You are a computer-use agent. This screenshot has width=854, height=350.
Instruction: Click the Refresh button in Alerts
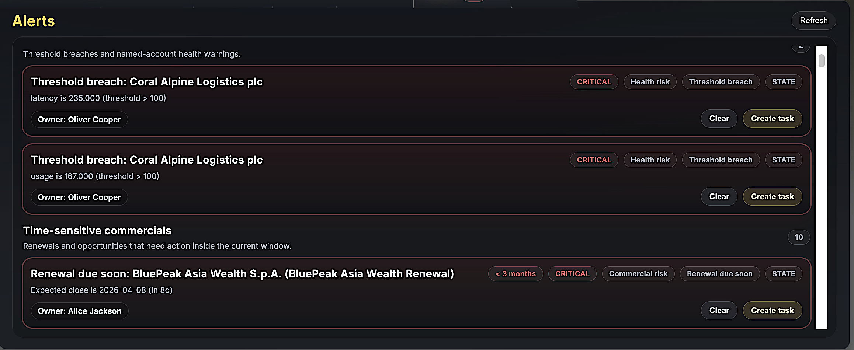tap(813, 21)
